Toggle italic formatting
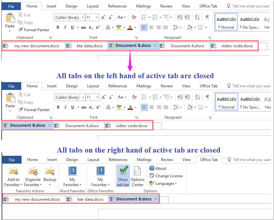Image resolution: width=274 pixels, height=220 pixels. tap(65, 27)
